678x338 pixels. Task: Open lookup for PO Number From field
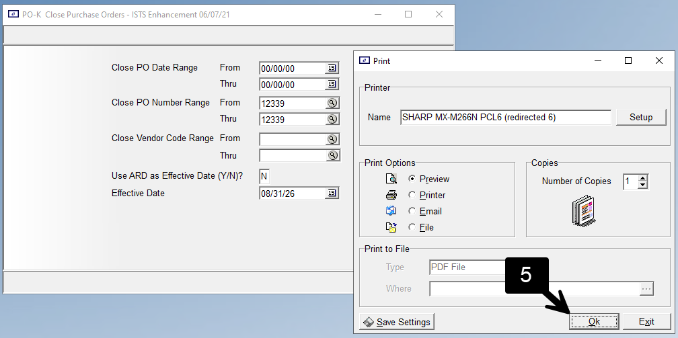click(332, 103)
